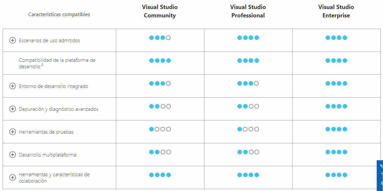This screenshot has width=383, height=191.
Task: Click the Visual Studio Enterprise column header
Action: click(336, 11)
